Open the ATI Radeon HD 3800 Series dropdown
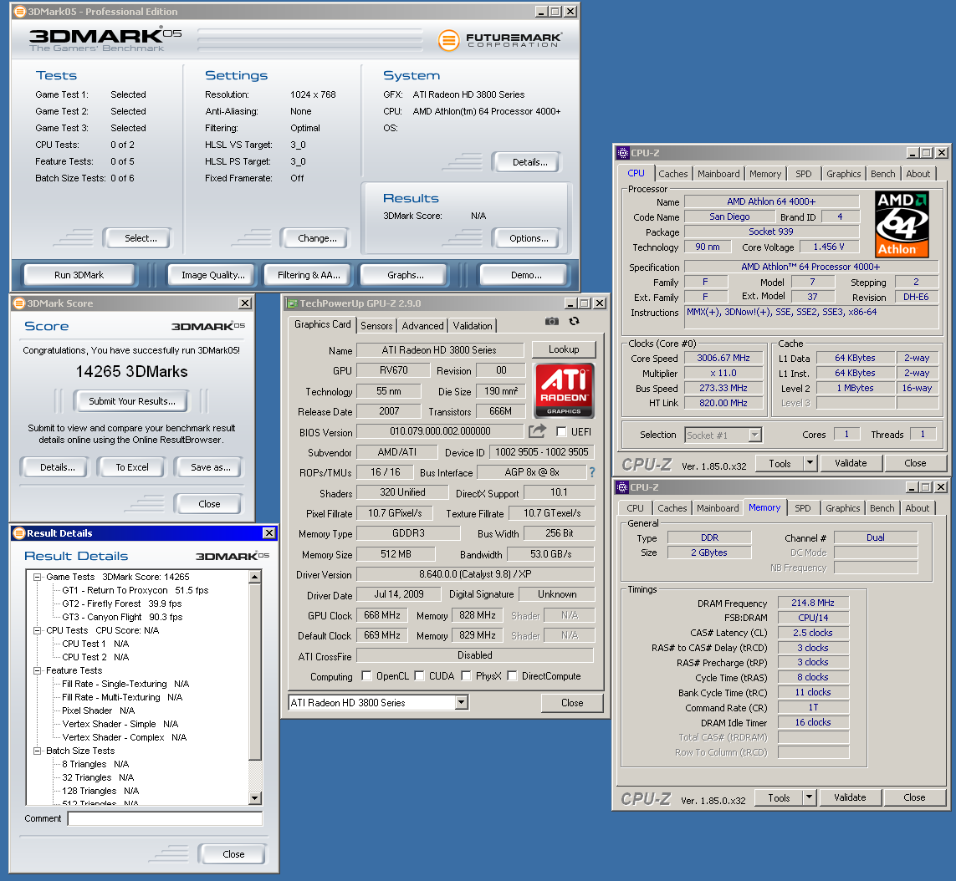The image size is (956, 881). [461, 703]
